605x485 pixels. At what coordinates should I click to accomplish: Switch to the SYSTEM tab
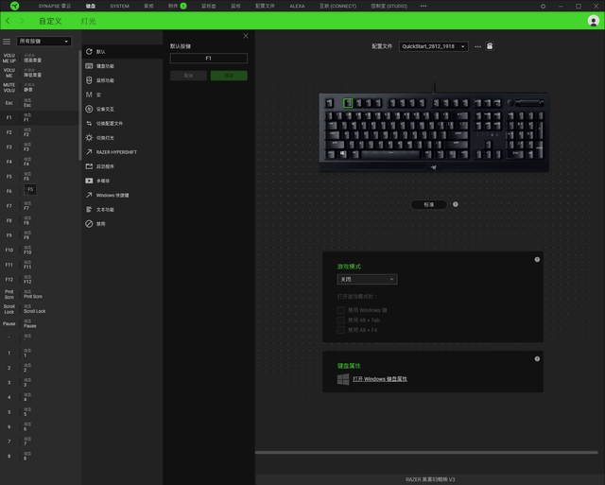click(120, 7)
